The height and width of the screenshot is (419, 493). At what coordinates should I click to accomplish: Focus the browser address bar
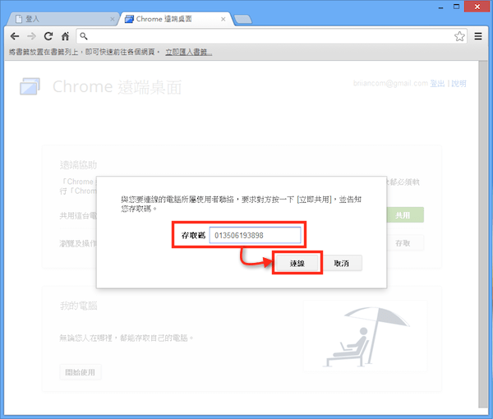(x=263, y=36)
